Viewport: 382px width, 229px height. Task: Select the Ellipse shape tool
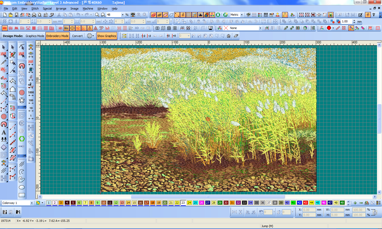(x=22, y=187)
